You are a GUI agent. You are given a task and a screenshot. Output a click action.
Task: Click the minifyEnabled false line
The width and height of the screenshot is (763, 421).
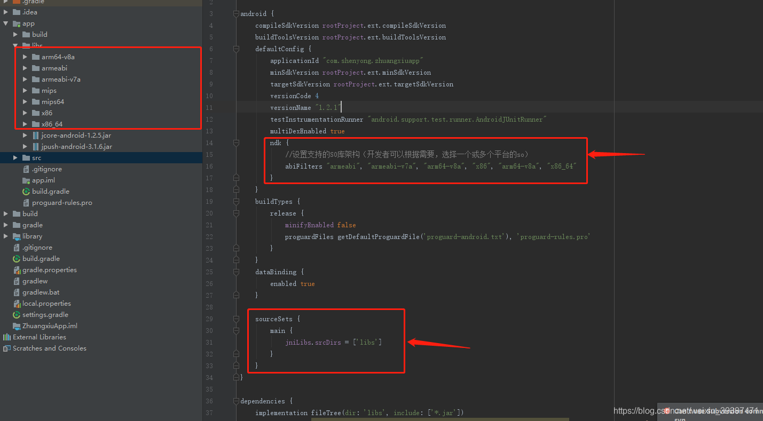320,225
